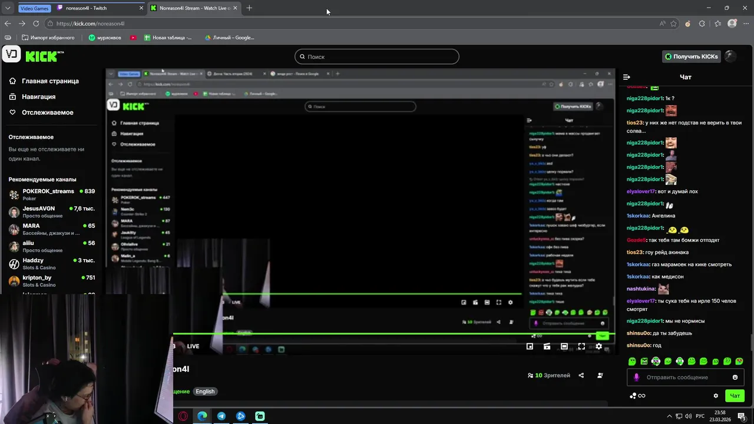Open the YouTube bookmark icon
This screenshot has height=424, width=754.
point(133,38)
